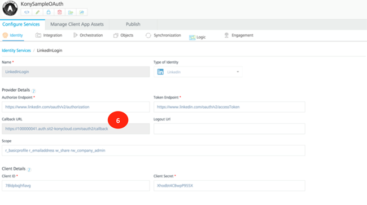Switch to Manage Client App Assets tab
367x205 pixels.
(x=77, y=24)
